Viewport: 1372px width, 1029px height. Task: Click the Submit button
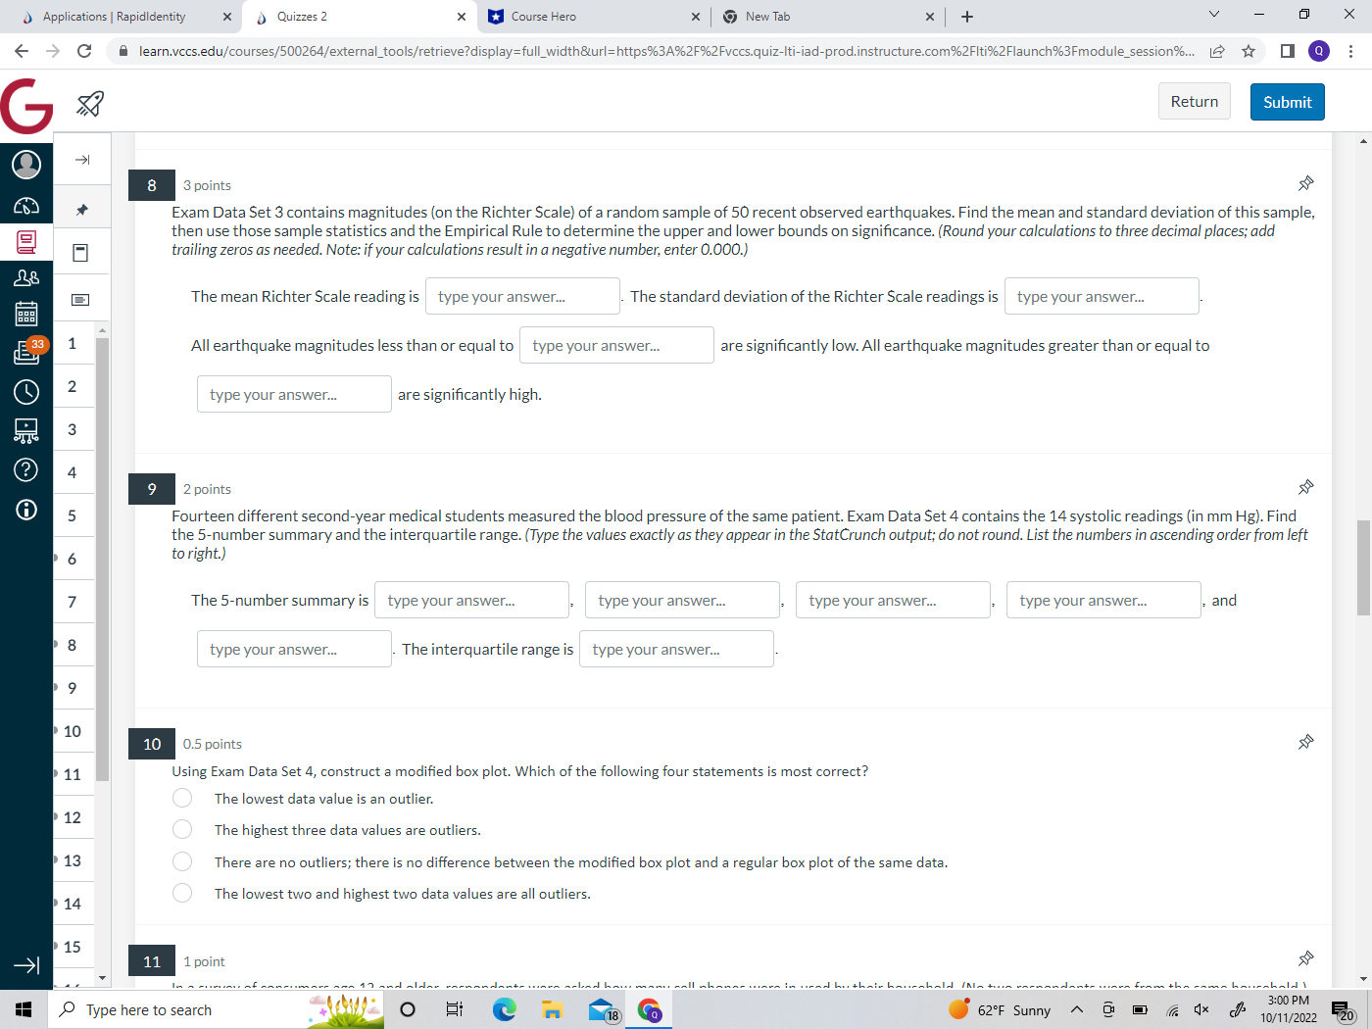pyautogui.click(x=1287, y=101)
